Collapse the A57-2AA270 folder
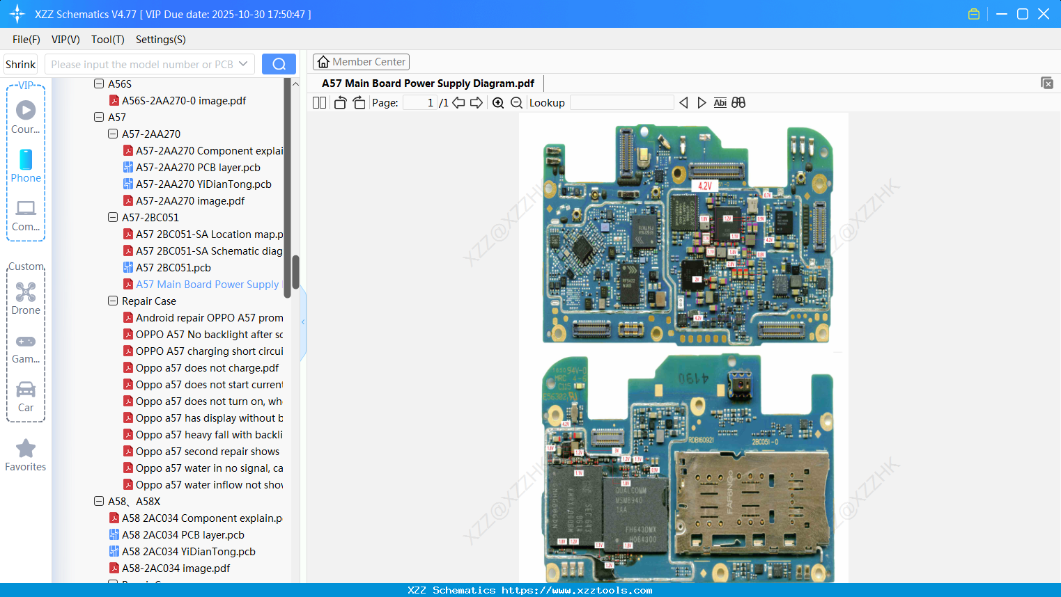This screenshot has height=597, width=1061. click(x=112, y=134)
